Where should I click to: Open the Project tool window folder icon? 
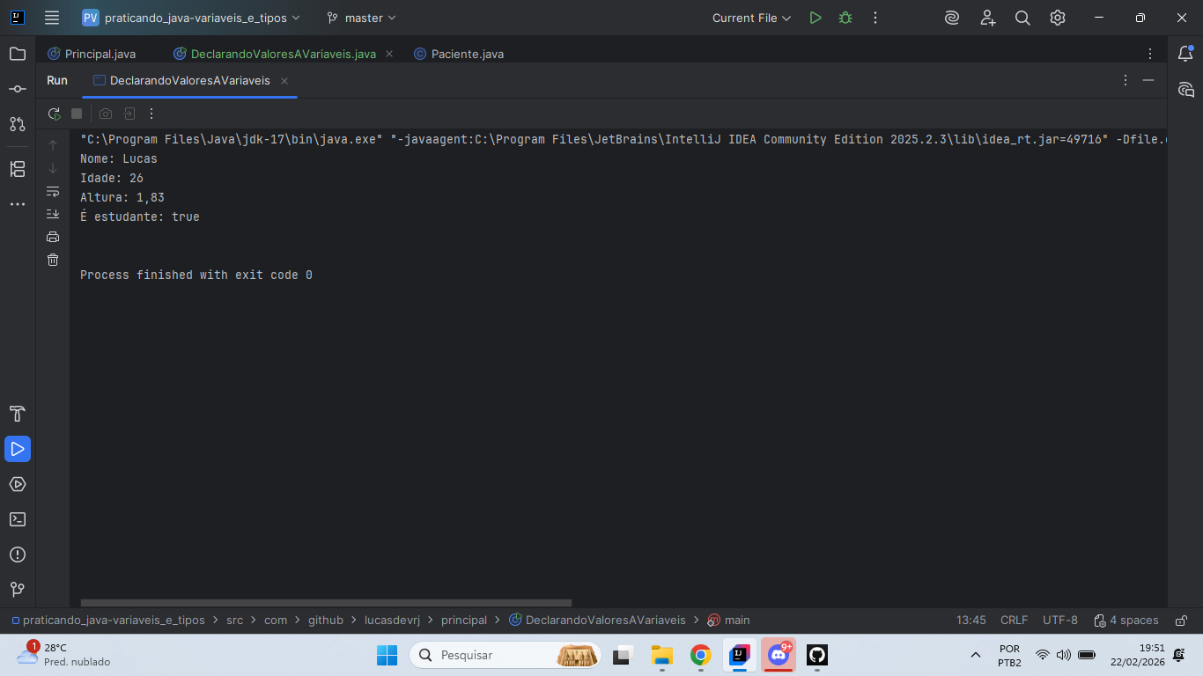(x=18, y=54)
